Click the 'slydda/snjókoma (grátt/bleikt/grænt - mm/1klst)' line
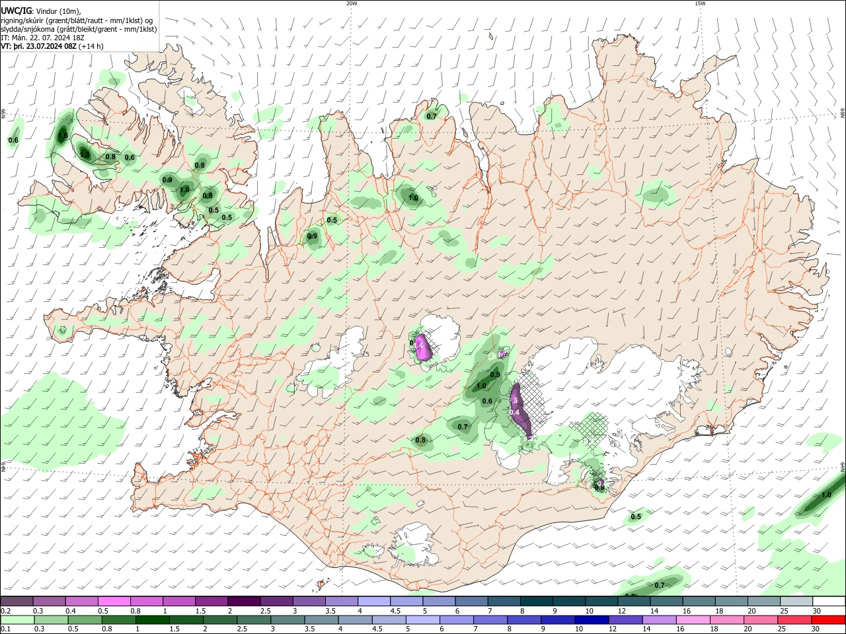 pyautogui.click(x=79, y=29)
